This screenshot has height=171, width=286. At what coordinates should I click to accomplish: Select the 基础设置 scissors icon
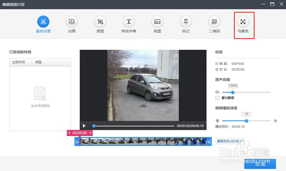43,22
